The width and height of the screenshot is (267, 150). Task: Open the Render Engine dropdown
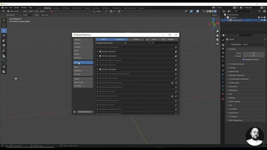point(254,45)
